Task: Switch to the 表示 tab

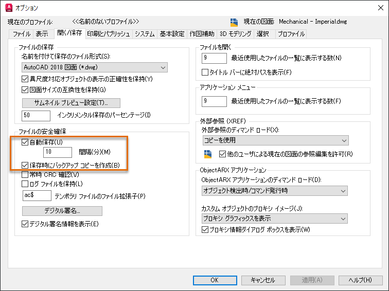Action: click(42, 34)
